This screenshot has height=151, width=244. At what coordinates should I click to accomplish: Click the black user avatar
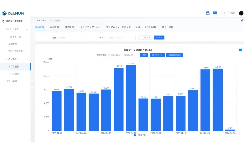[x=241, y=13]
